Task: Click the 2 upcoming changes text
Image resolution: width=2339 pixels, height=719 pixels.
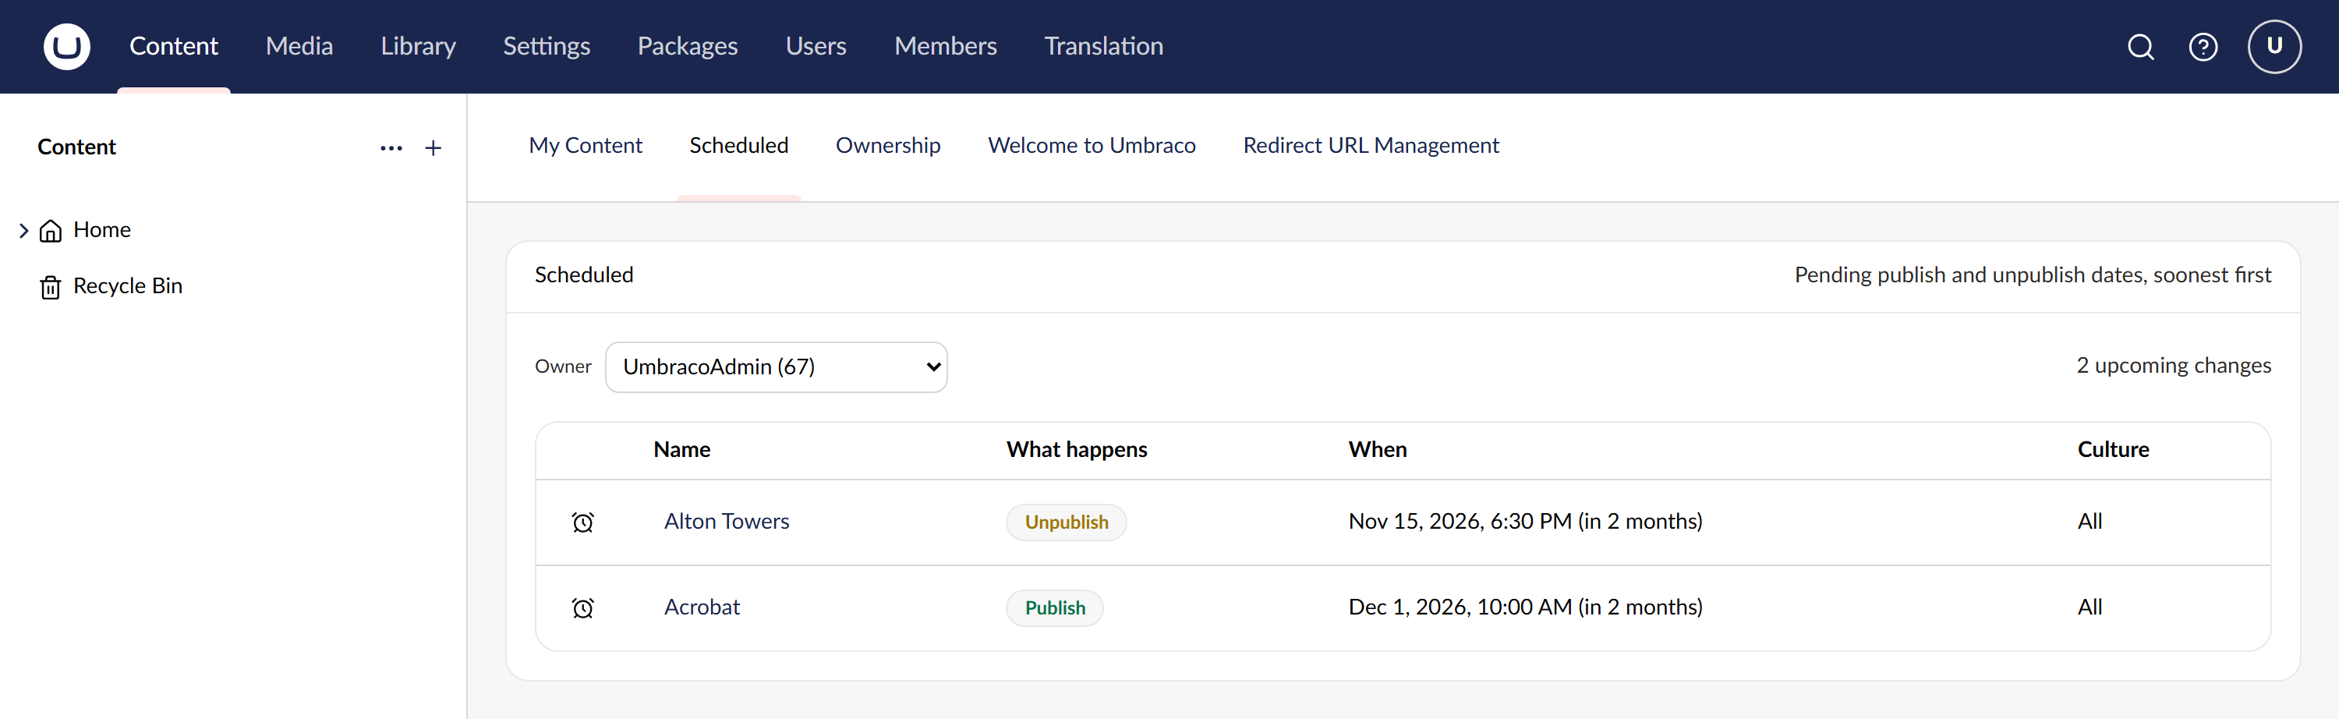Action: [2174, 365]
